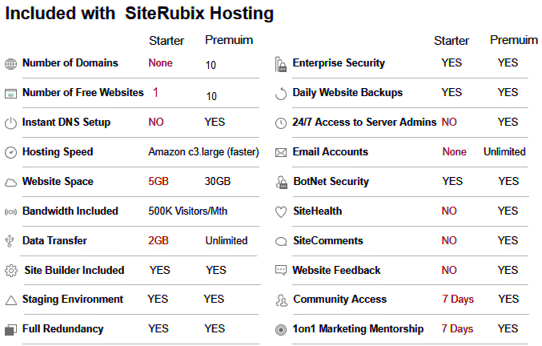This screenshot has height=346, width=542.
Task: Click the target icon for 1on1 Marketing Mentorship
Action: (281, 330)
